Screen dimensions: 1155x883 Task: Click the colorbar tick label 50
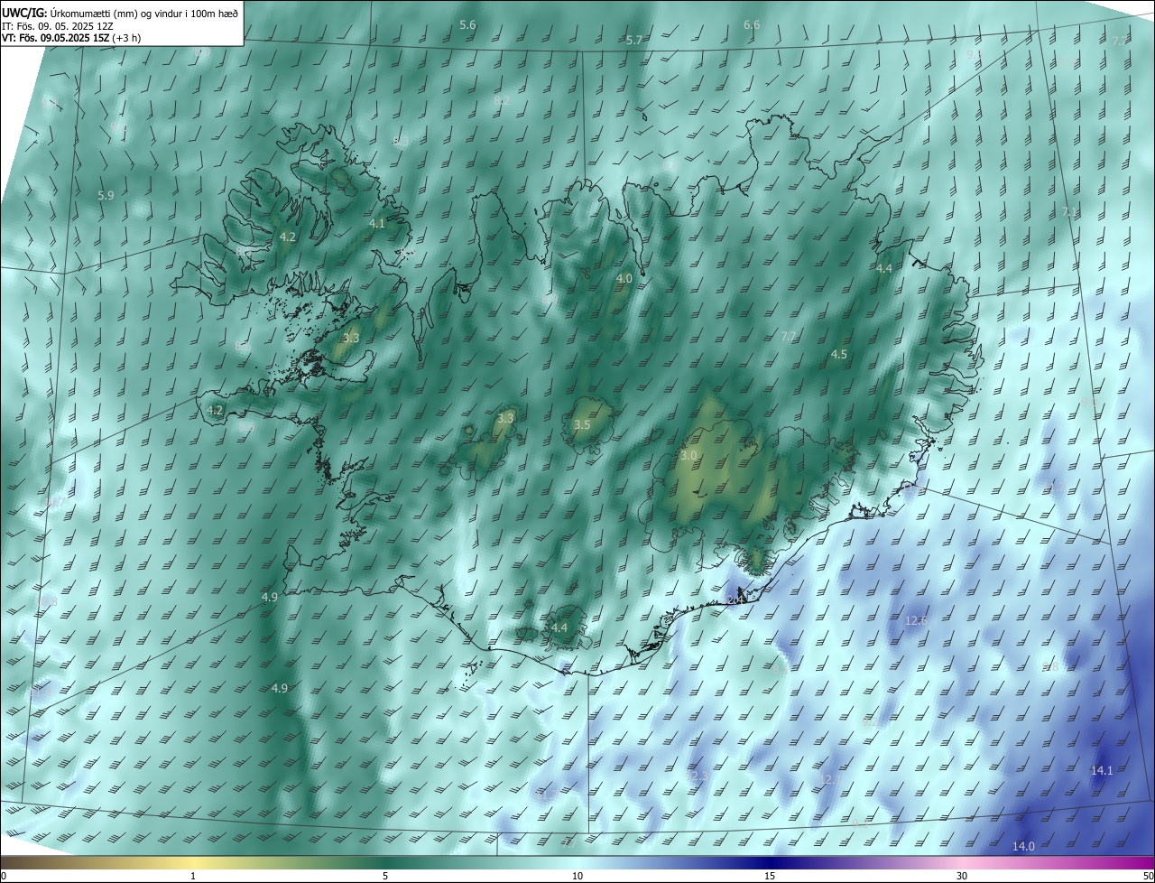pos(1148,877)
